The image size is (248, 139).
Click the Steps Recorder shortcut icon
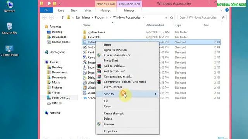(85, 73)
